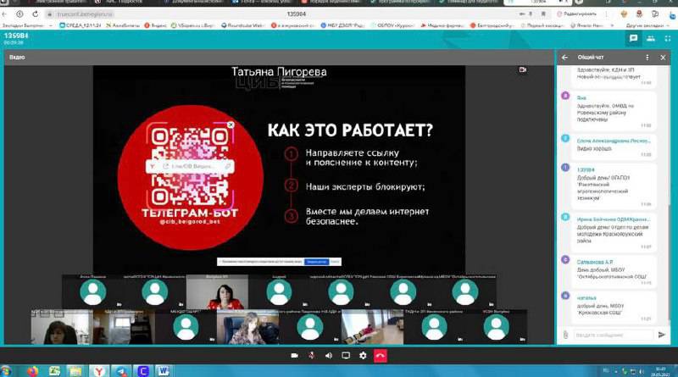The height and width of the screenshot is (377, 678).
Task: Bookmark this page with bookmark icon
Action: point(543,14)
